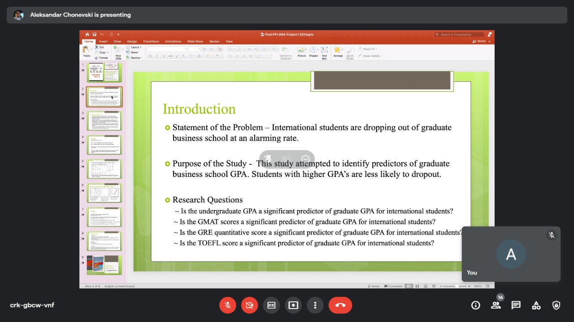
Task: Click the PowerPoint Home icon in title bar
Action: point(87,34)
